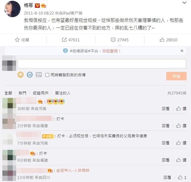Enable 同時轉發到我的微博 checkbox

pyautogui.click(x=47, y=75)
